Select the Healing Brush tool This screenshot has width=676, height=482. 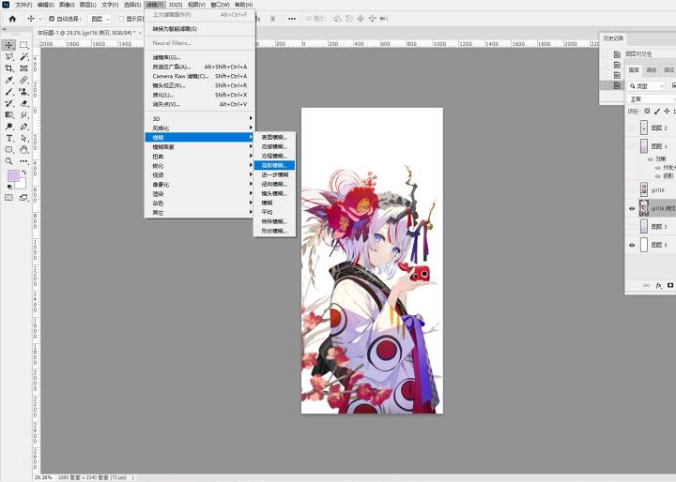coord(23,80)
